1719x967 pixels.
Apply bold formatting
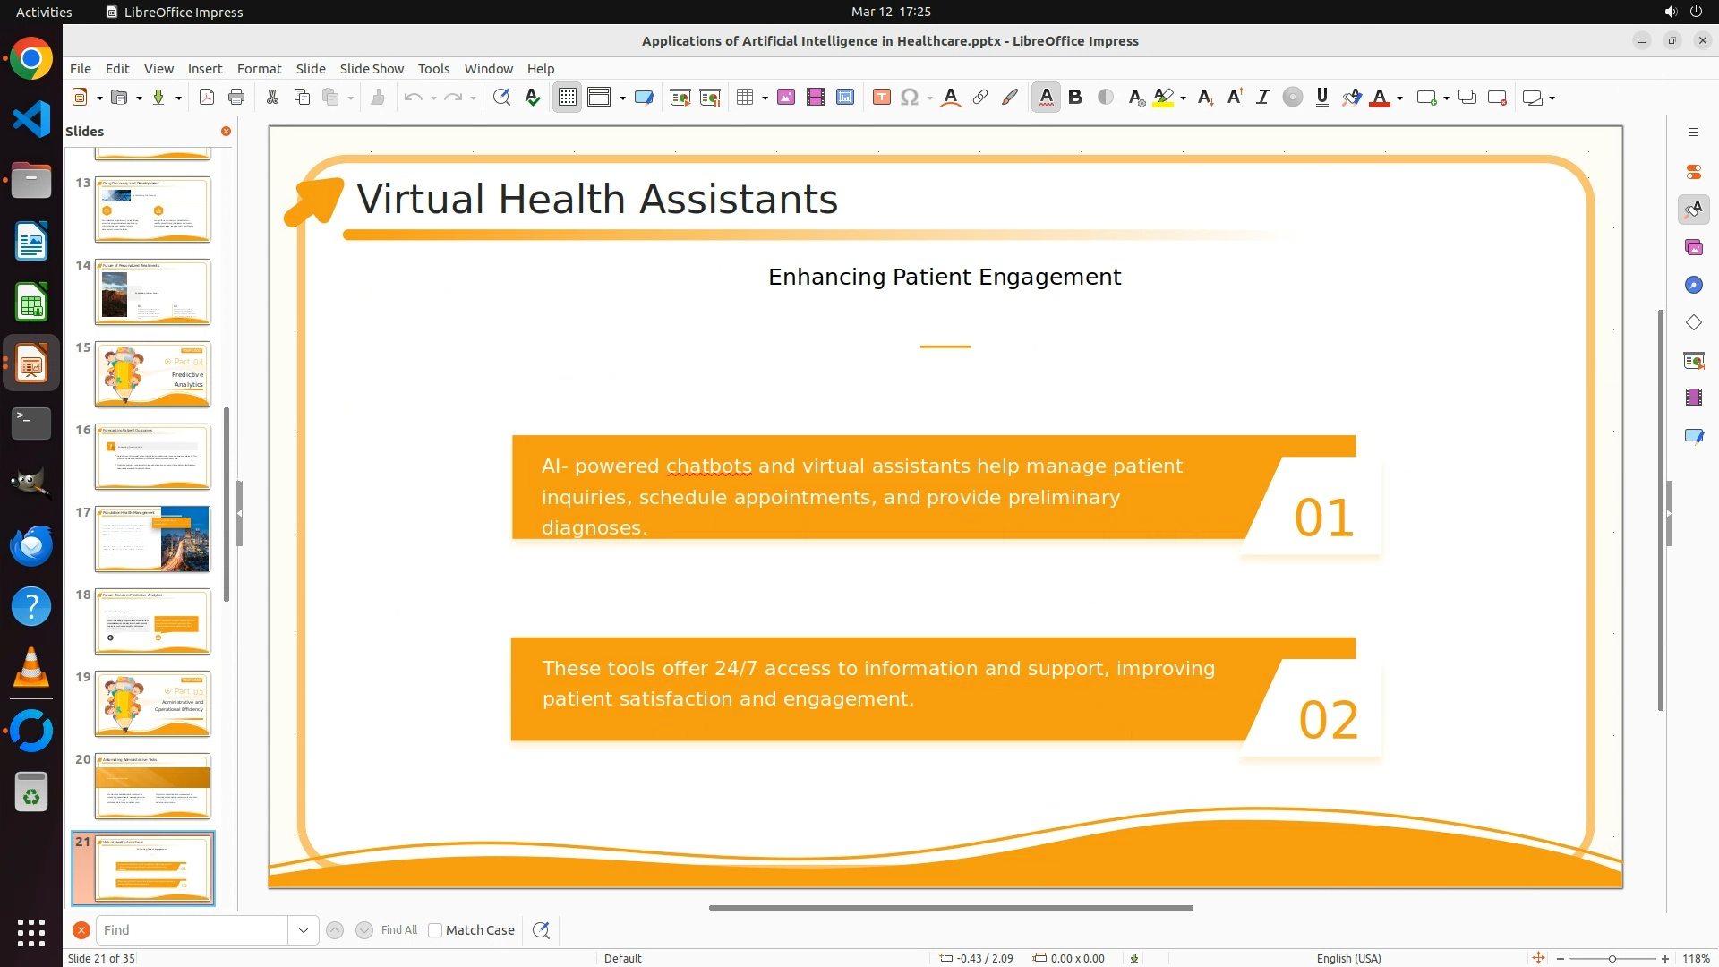pyautogui.click(x=1075, y=98)
